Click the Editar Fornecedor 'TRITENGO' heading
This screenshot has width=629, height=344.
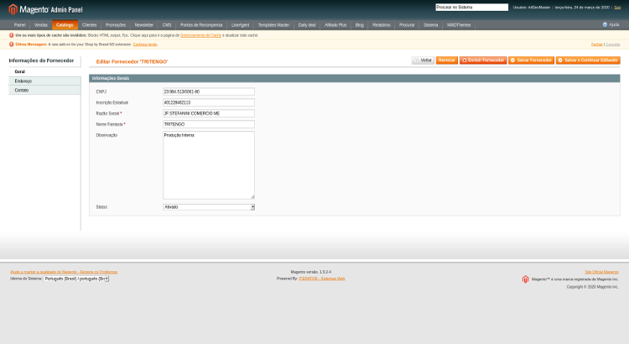(x=132, y=62)
